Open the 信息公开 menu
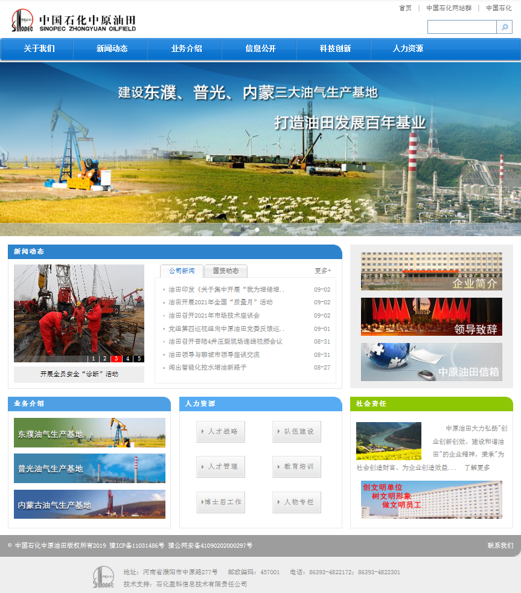521x593 pixels. pyautogui.click(x=261, y=48)
